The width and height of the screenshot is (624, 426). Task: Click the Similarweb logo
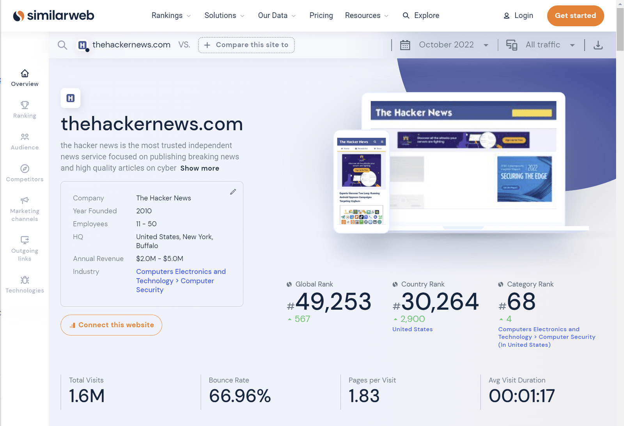coord(53,16)
